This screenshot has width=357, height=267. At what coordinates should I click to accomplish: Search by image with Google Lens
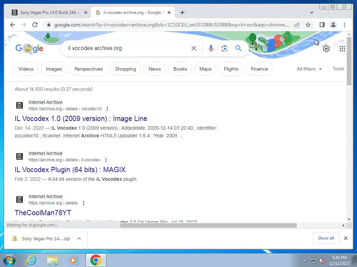tap(225, 48)
